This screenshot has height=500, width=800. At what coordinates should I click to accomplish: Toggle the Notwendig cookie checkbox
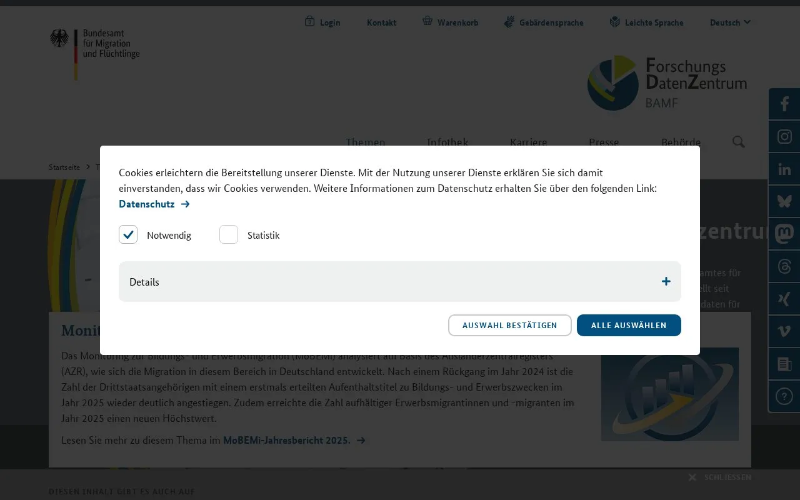(128, 234)
